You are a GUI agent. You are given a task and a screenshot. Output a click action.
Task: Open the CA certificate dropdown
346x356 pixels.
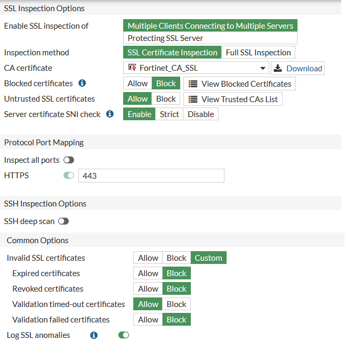[x=263, y=68]
